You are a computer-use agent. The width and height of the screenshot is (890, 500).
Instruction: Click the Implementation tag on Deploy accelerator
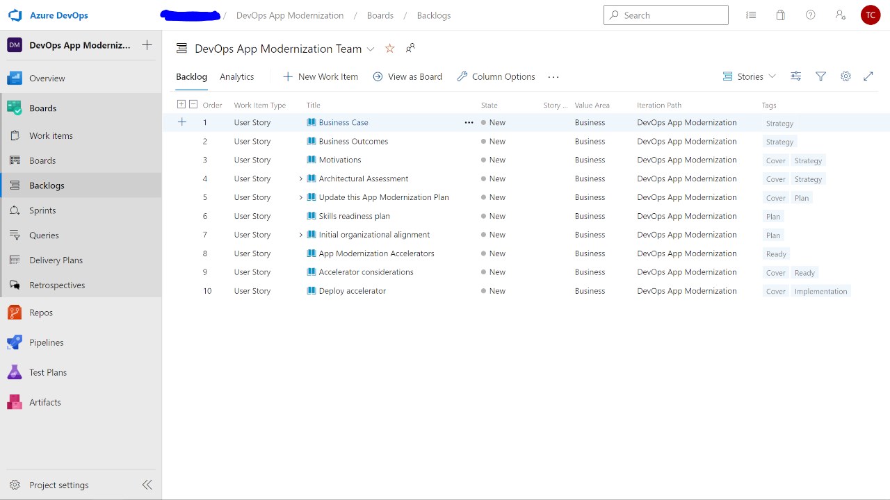821,292
